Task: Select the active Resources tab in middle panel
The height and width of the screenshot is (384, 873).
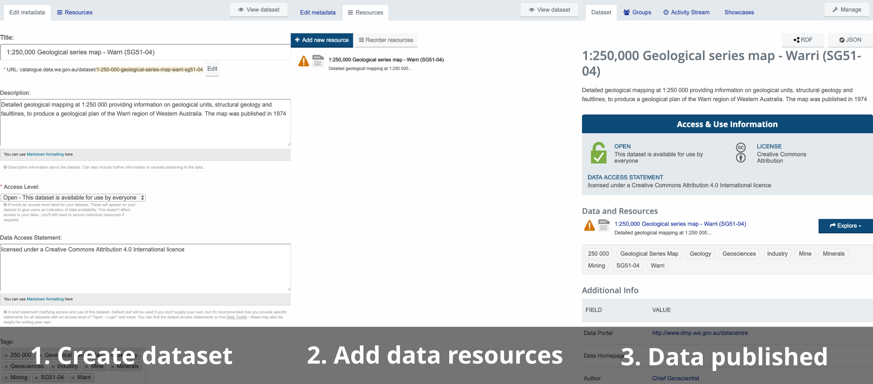Action: point(365,13)
